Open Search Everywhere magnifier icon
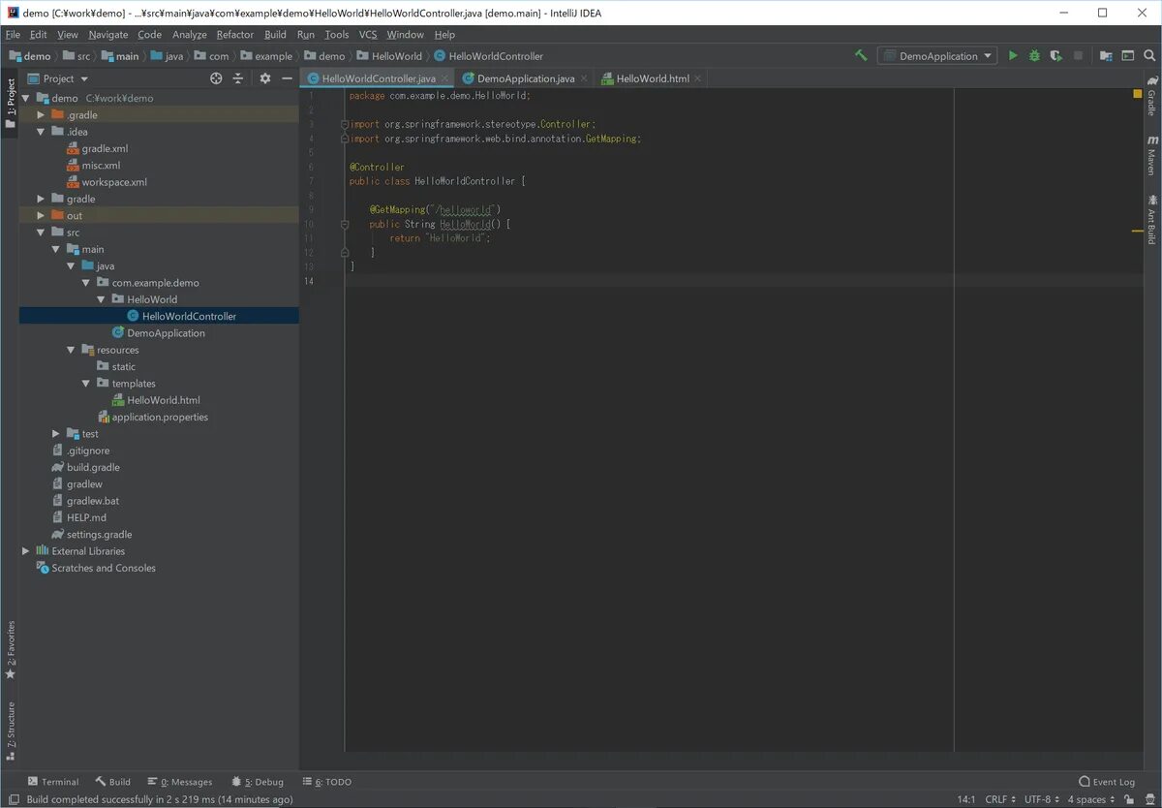 [x=1148, y=56]
